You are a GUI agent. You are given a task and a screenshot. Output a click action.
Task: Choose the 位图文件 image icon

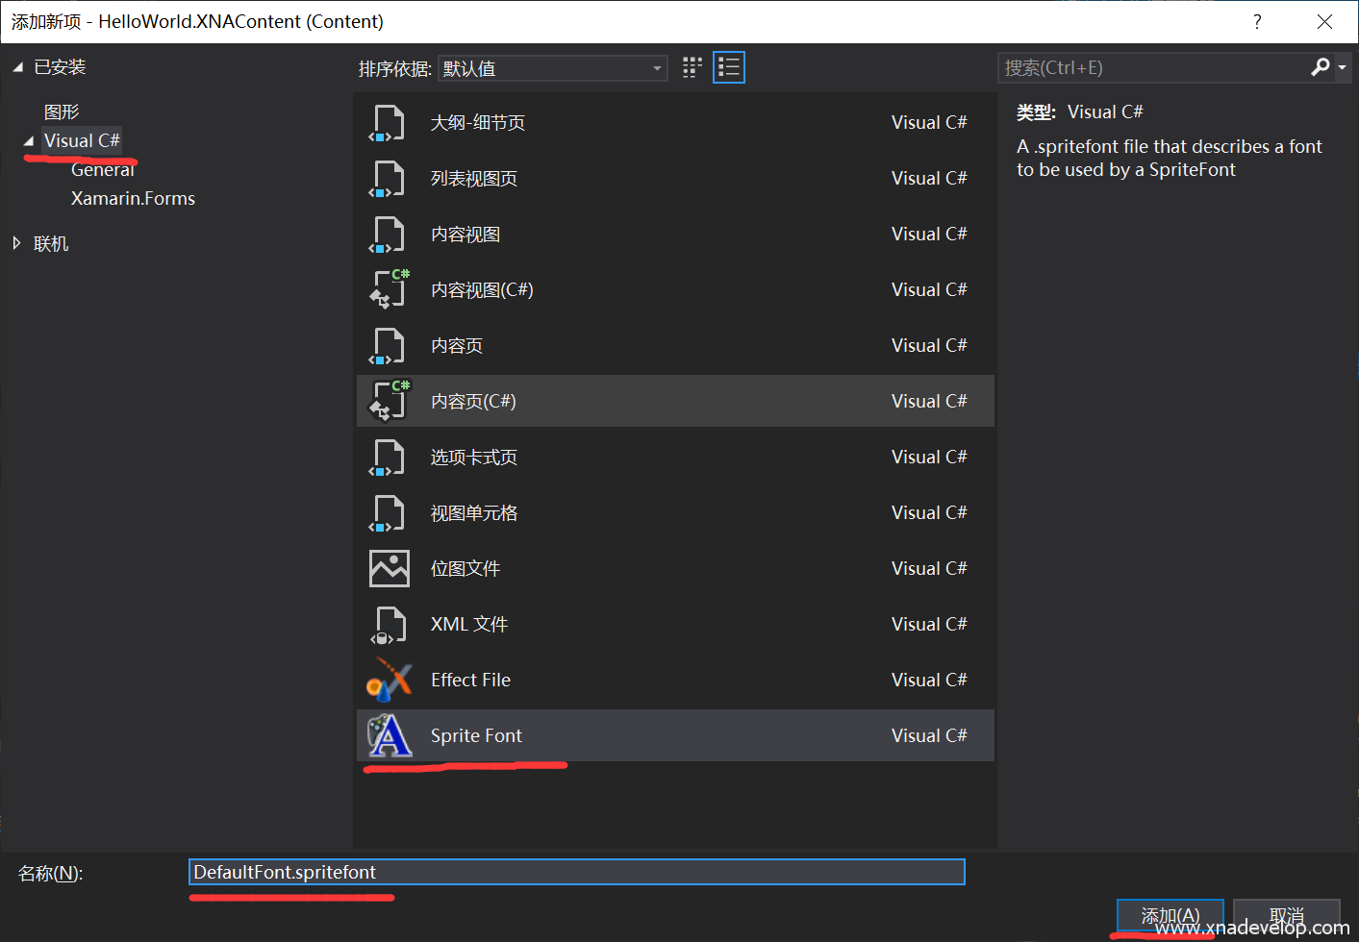click(x=389, y=568)
